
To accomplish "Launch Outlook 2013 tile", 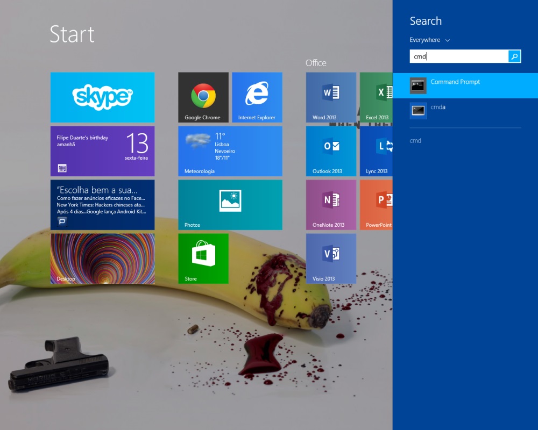I will point(331,151).
